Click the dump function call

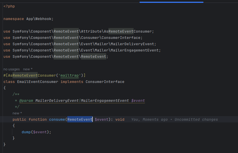(26, 132)
